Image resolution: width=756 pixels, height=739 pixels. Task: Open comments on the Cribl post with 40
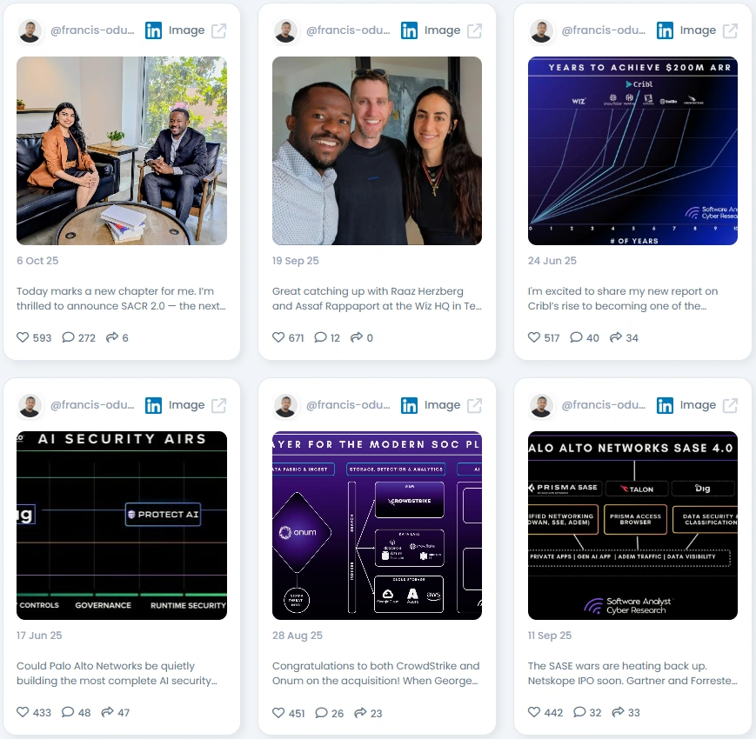576,337
